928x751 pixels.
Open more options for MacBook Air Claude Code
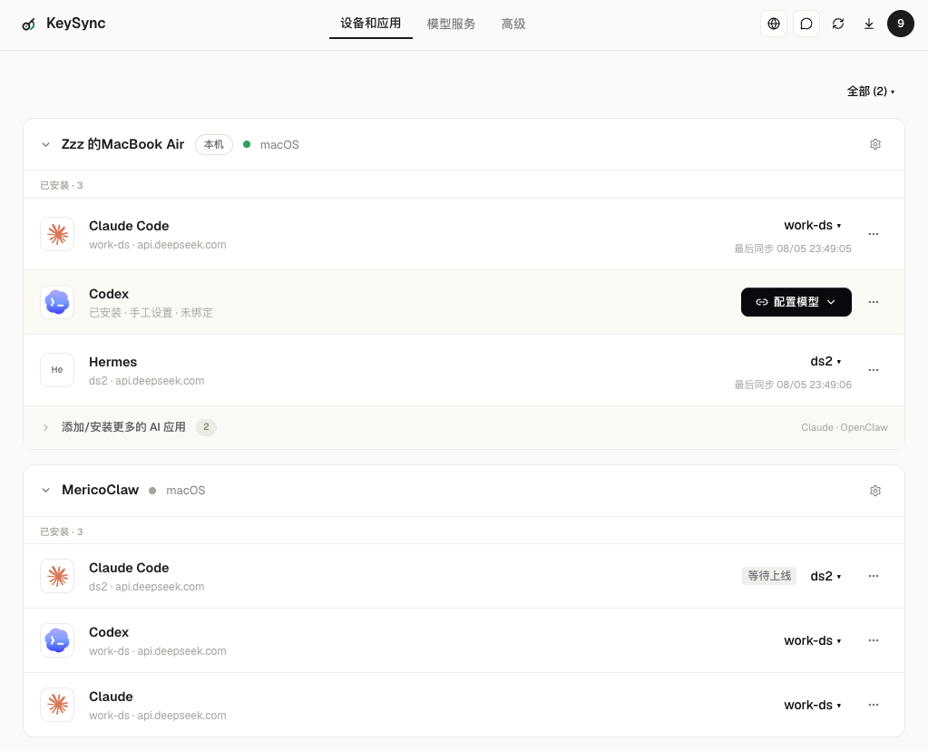coord(874,234)
